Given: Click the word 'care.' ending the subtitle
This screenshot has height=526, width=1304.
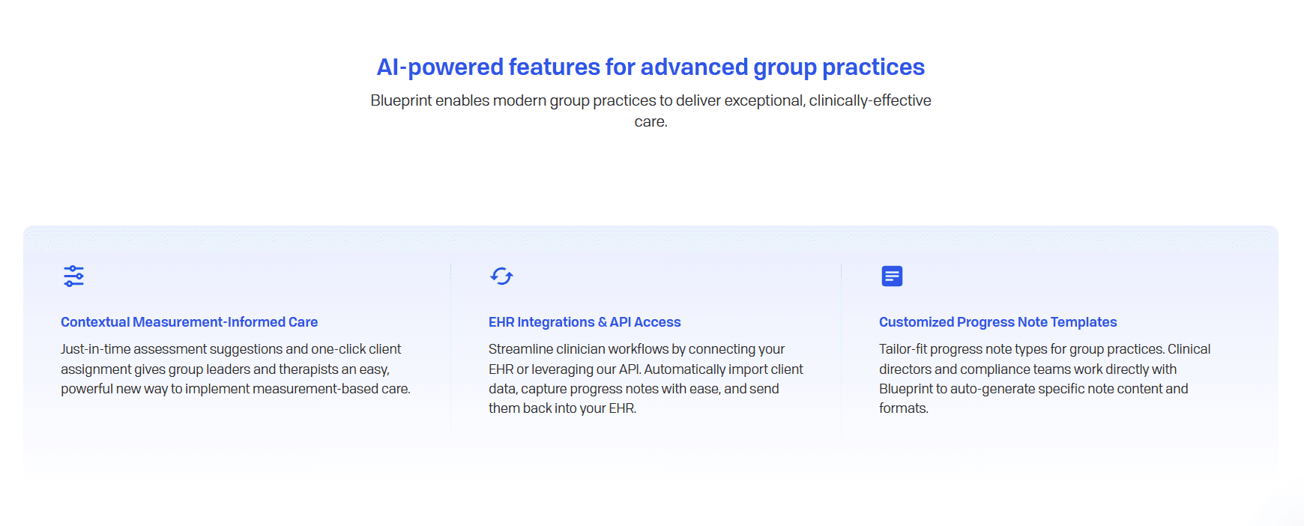Looking at the screenshot, I should click(x=651, y=121).
